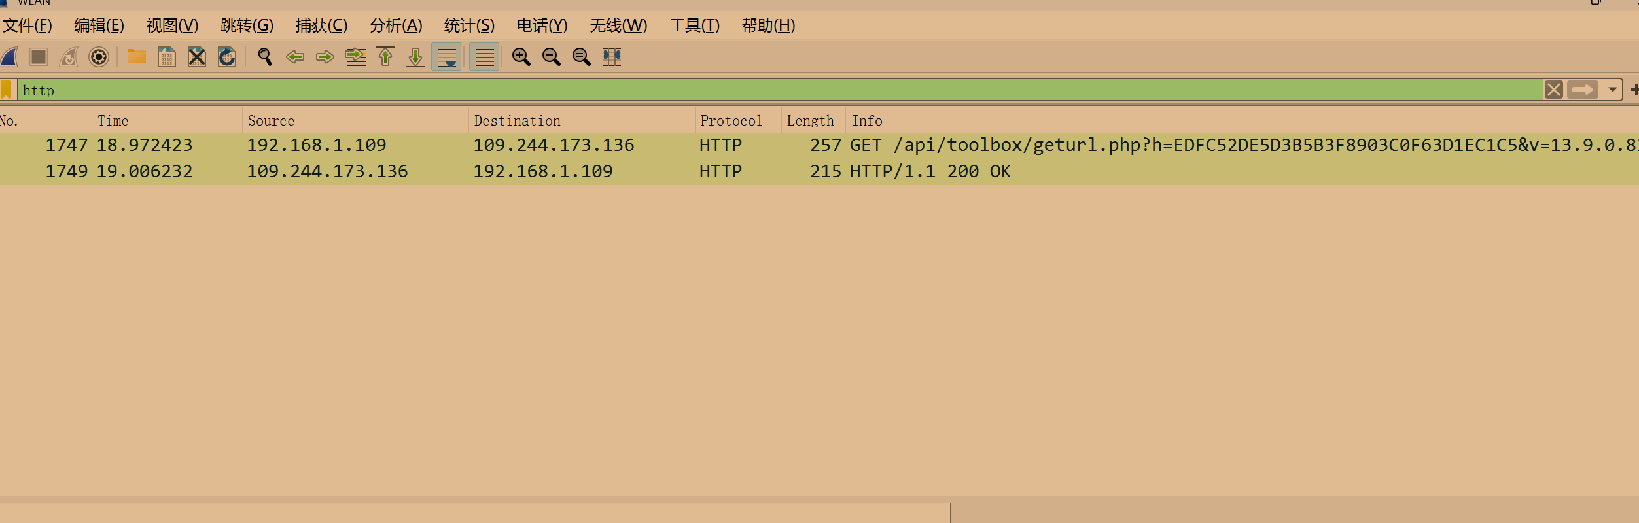Click destination 109.244.173.136 in packet 1747
The image size is (1639, 523).
(x=554, y=145)
